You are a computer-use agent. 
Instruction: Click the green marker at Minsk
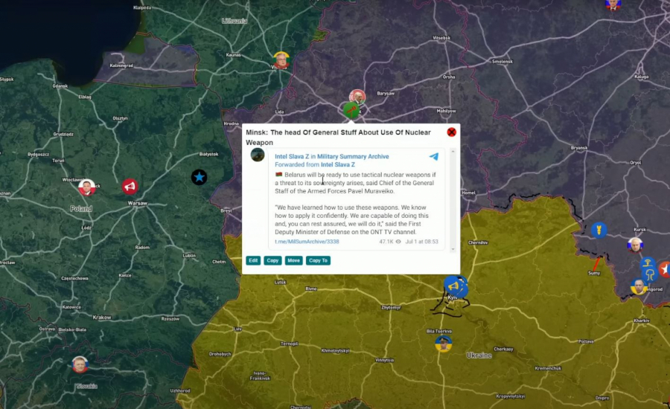351,111
